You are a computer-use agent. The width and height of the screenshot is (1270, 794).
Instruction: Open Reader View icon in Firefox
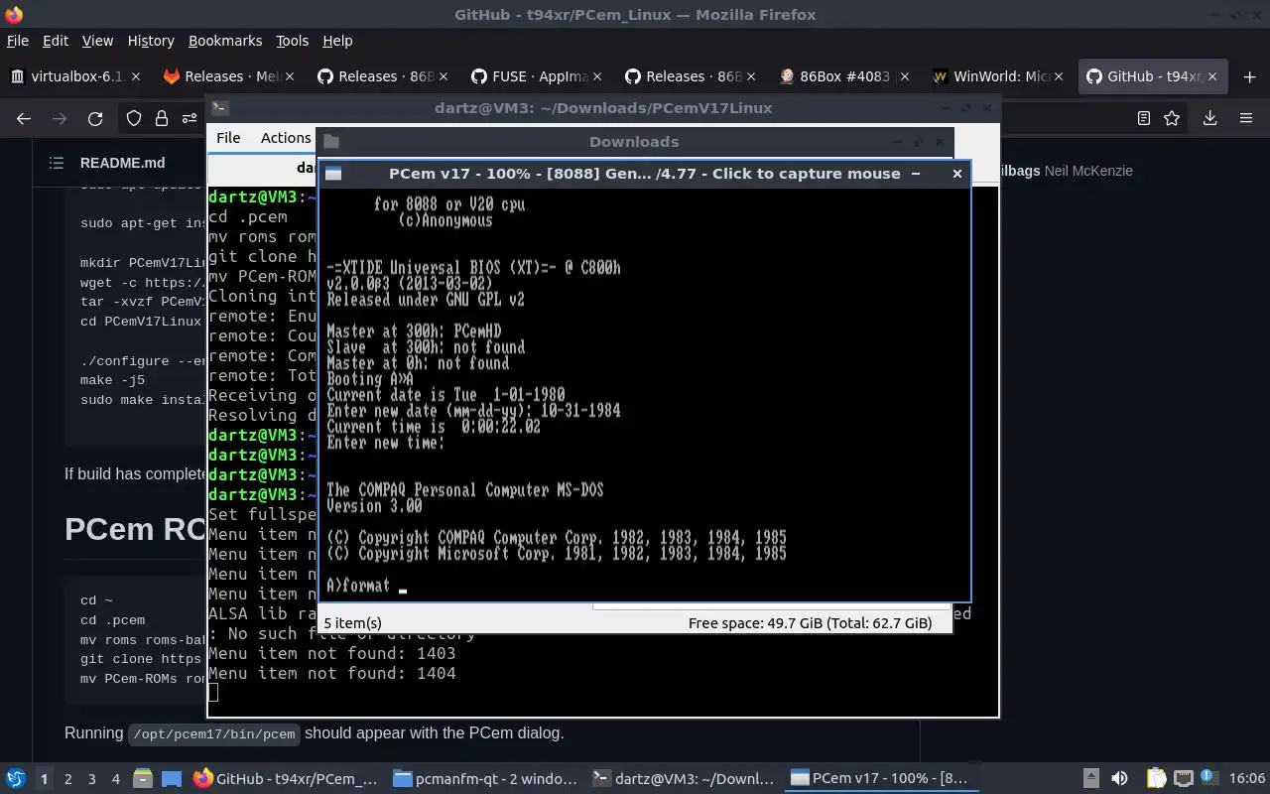[1144, 118]
